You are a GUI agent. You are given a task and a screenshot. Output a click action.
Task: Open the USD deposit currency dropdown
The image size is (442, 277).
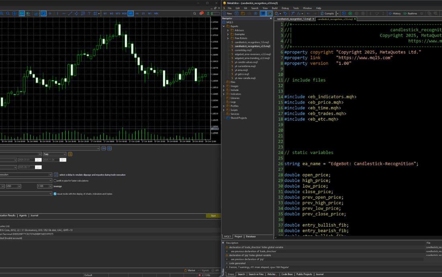[x=13, y=186]
